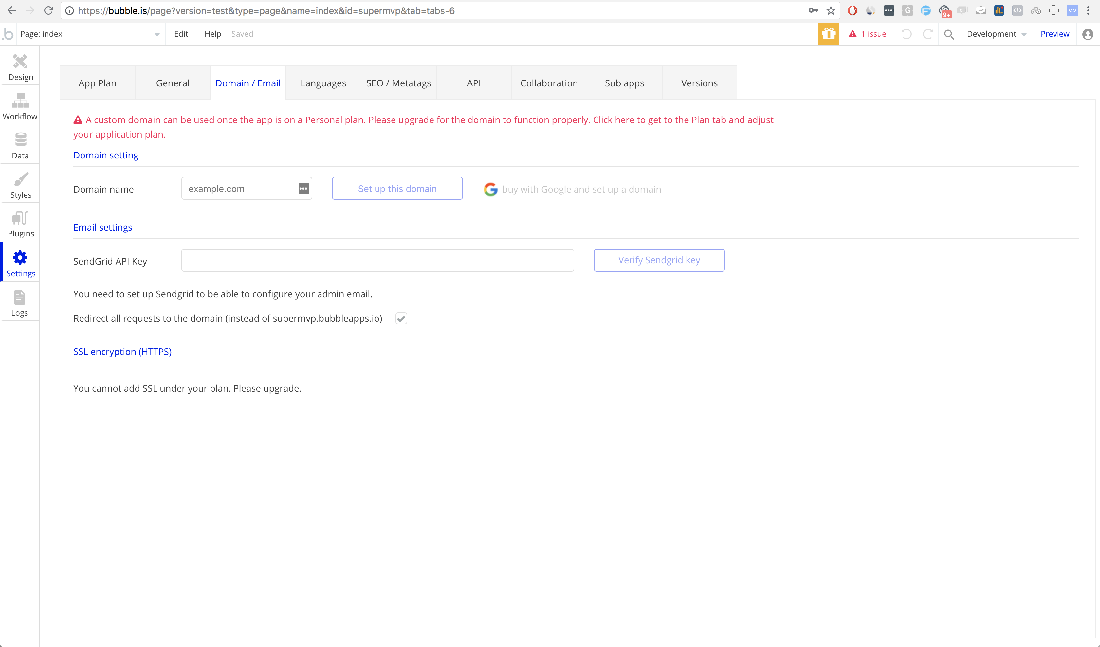The image size is (1100, 647).
Task: Open the Workflow editor icon
Action: pos(20,106)
